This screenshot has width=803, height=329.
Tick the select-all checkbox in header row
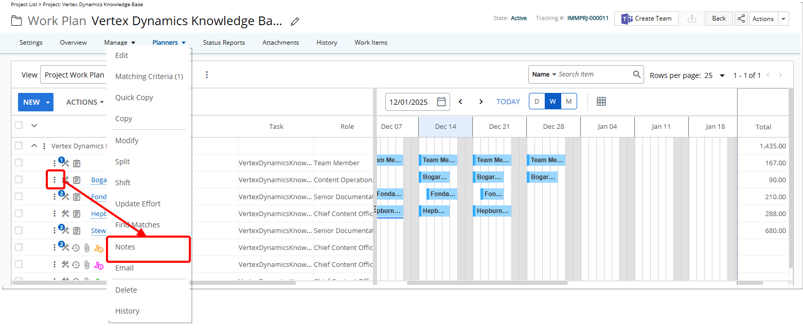point(19,125)
